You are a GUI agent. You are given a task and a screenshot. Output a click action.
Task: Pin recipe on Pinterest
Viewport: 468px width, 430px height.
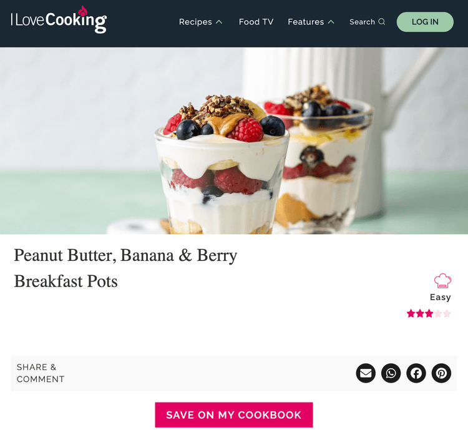click(x=441, y=373)
